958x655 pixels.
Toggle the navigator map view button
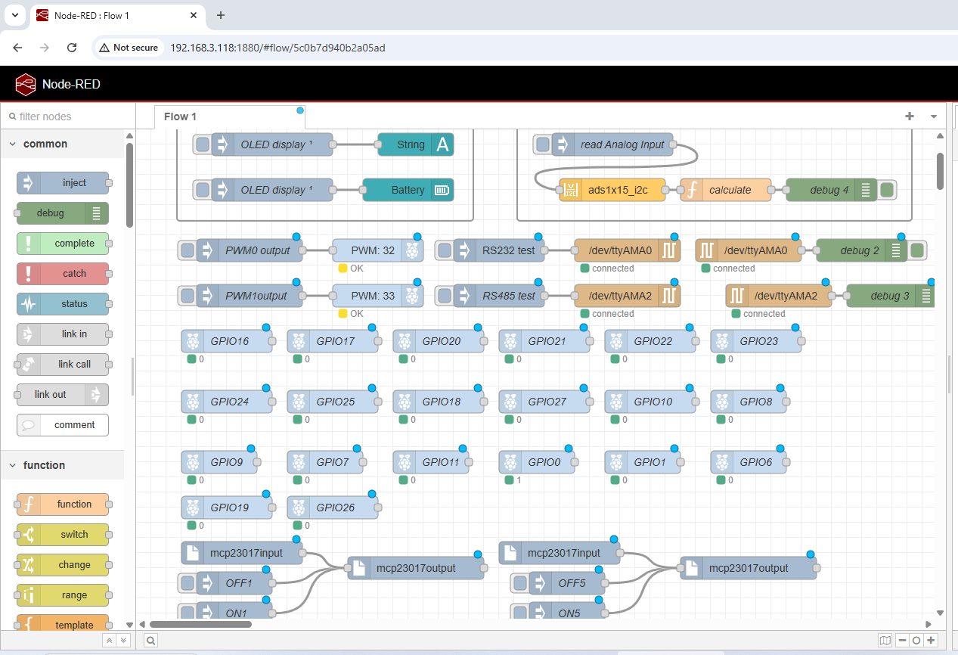pos(885,641)
